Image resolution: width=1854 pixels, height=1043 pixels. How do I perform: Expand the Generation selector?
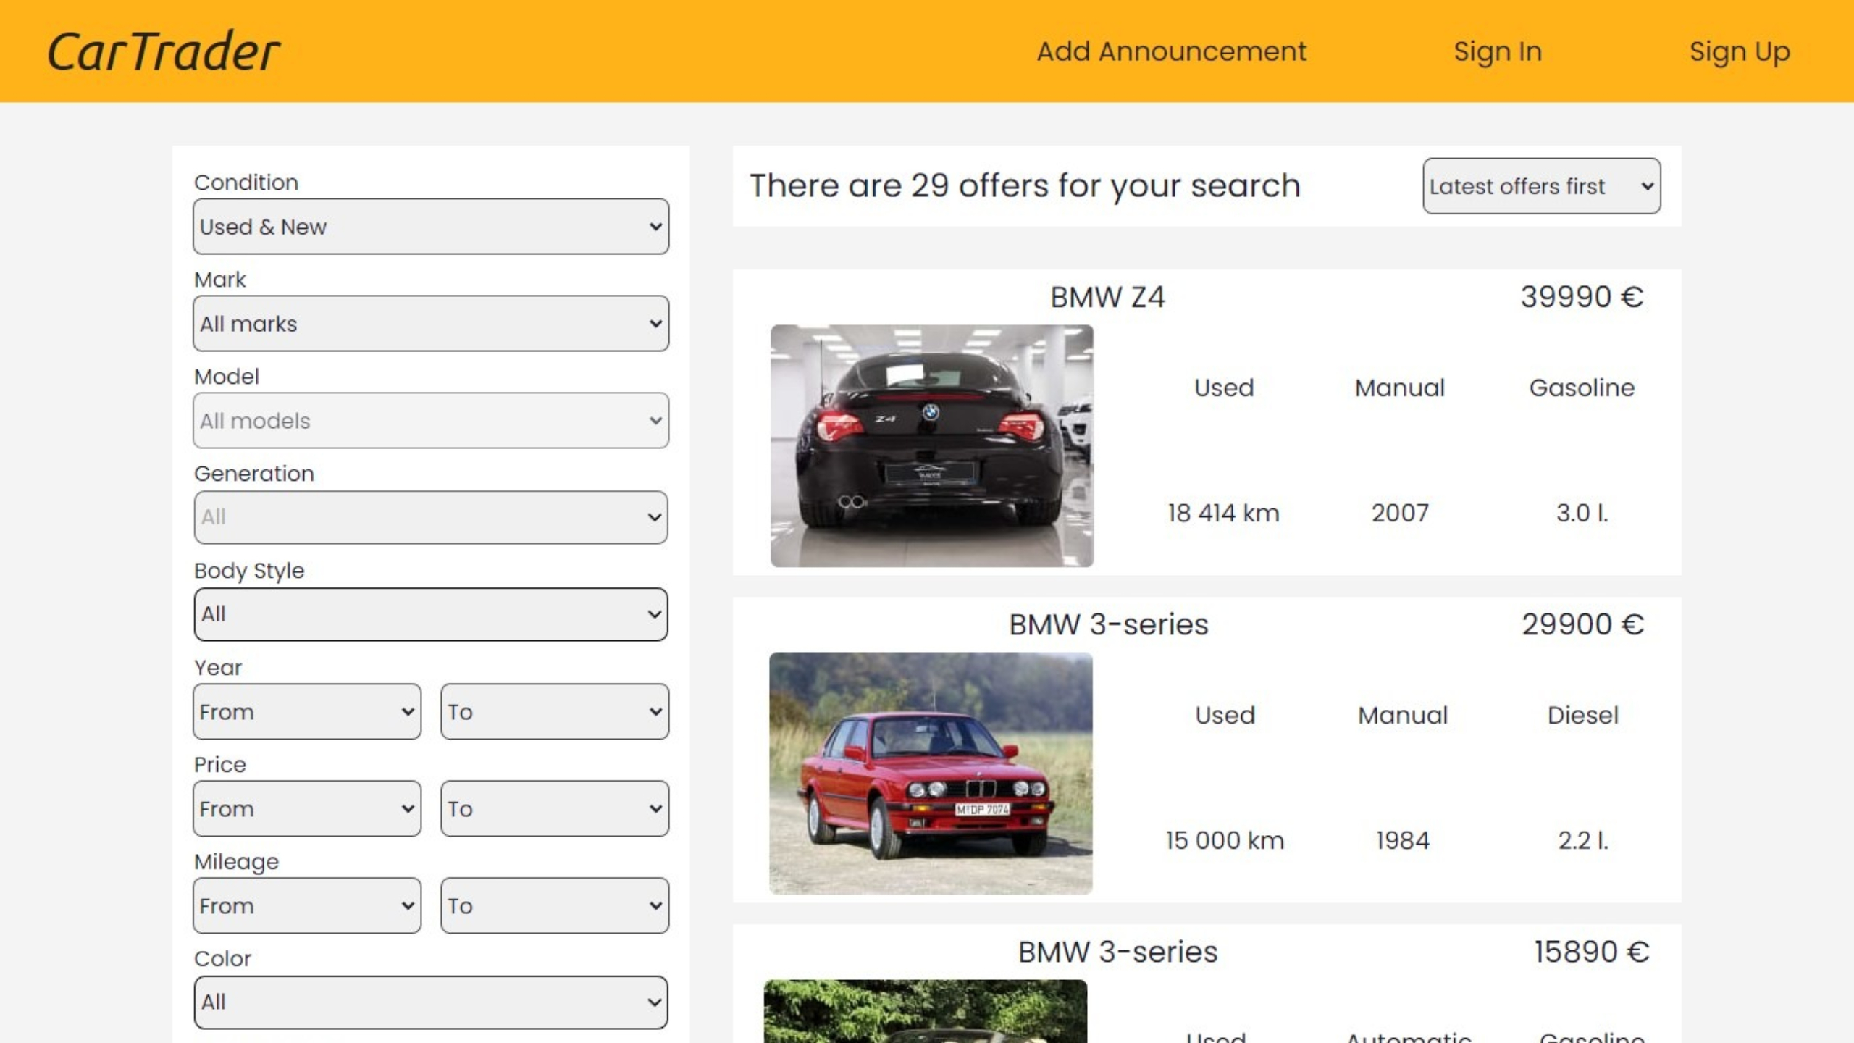(430, 516)
